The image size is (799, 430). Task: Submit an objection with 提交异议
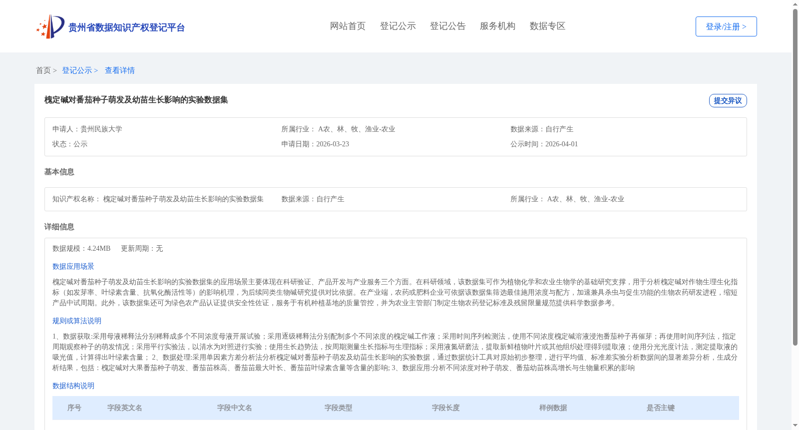pyautogui.click(x=728, y=100)
